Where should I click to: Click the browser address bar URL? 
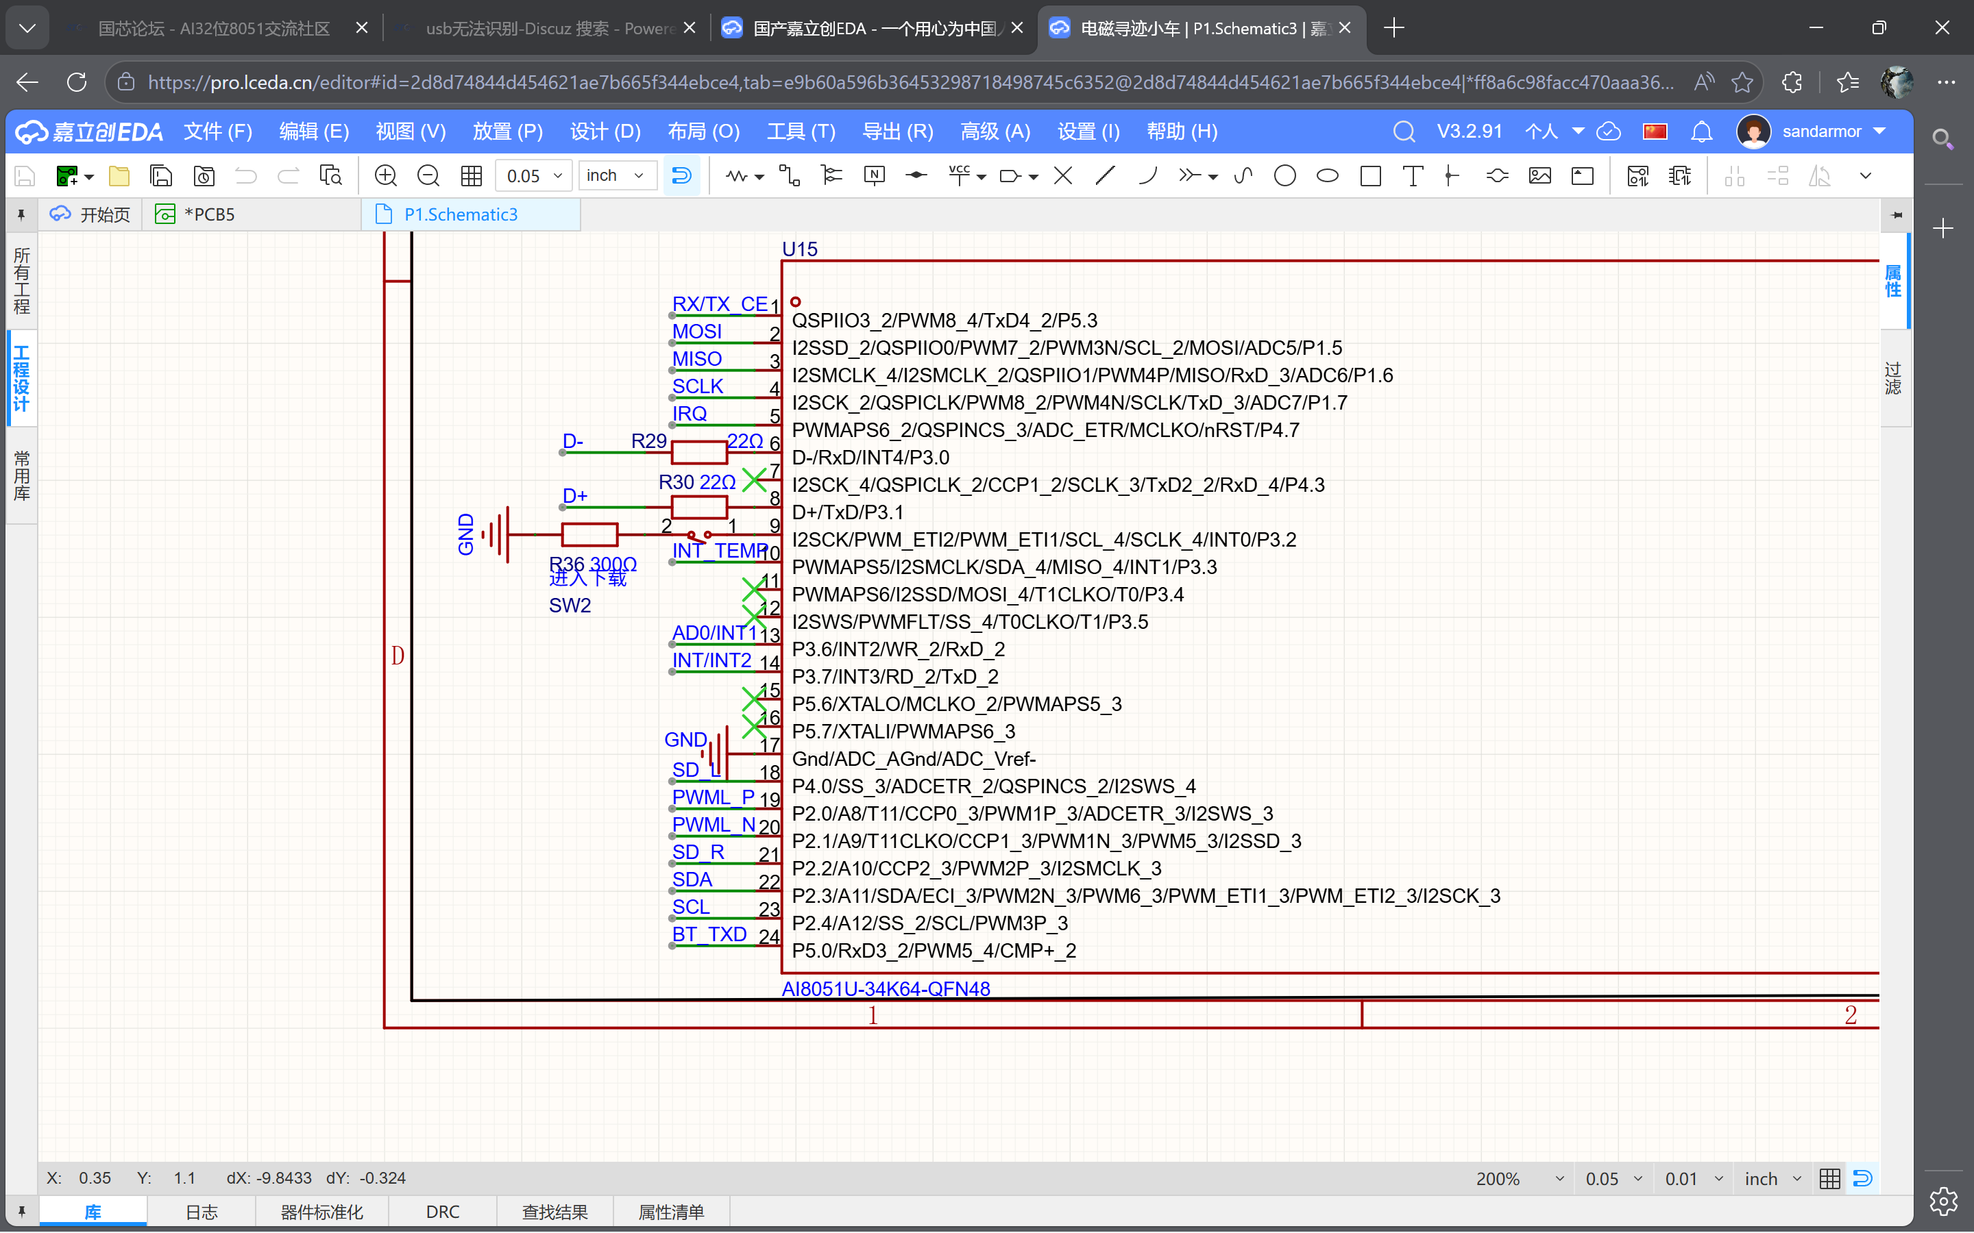pos(897,82)
